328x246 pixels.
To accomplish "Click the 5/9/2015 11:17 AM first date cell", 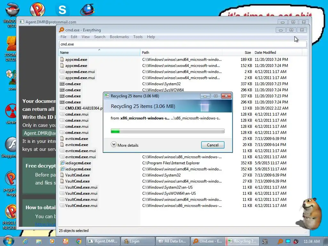I will [x=270, y=163].
